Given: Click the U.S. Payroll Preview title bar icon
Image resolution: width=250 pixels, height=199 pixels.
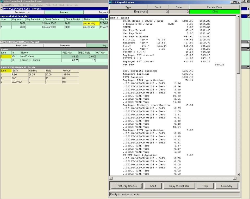Looking at the screenshot, I should [111, 2].
